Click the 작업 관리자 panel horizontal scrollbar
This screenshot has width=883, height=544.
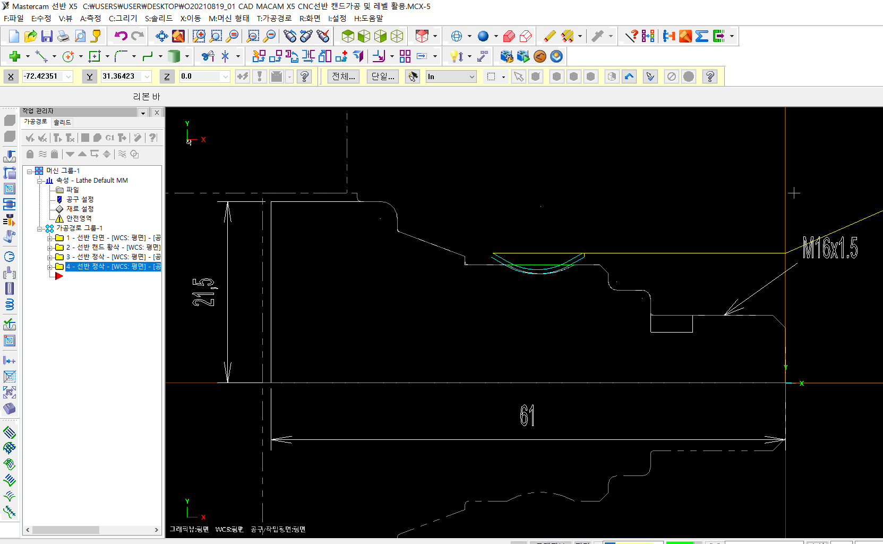coord(92,530)
